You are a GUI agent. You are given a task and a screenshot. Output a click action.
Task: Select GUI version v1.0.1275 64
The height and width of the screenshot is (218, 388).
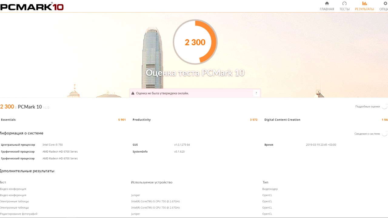point(182,145)
